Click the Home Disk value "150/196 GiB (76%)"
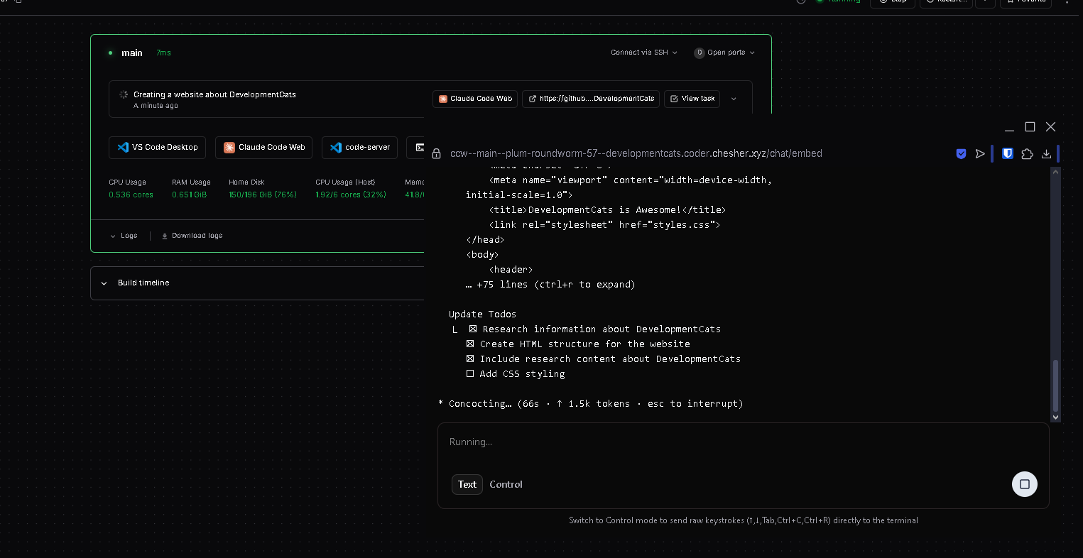The height and width of the screenshot is (558, 1083). click(x=263, y=195)
